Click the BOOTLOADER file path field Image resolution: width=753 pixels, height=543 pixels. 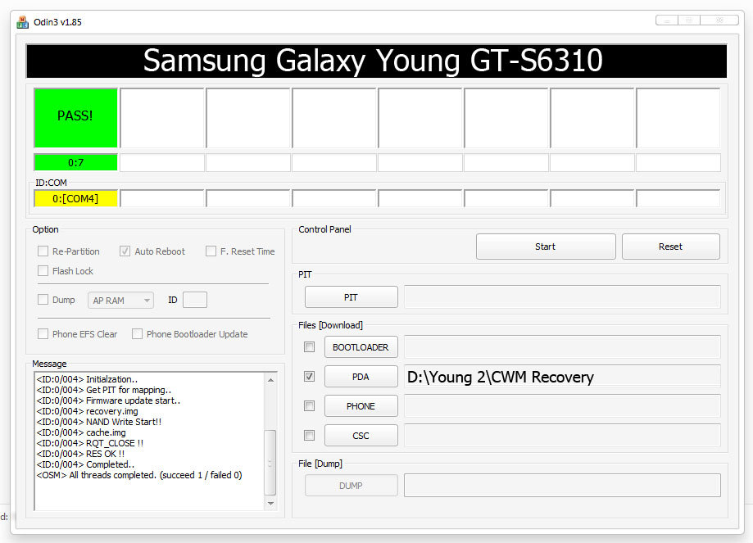point(562,346)
